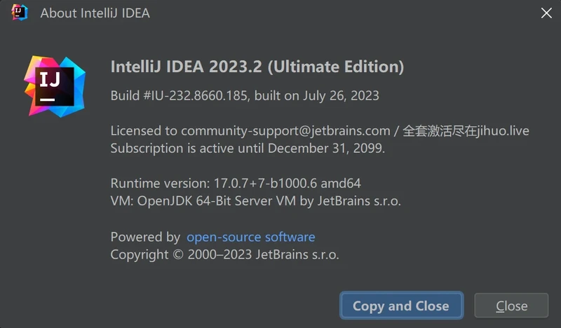This screenshot has height=328, width=561.
Task: Click the Close button
Action: click(x=511, y=306)
